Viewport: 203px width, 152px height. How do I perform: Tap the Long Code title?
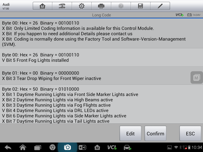coord(101,15)
